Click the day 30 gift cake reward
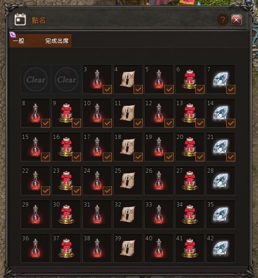 [x=66, y=214]
